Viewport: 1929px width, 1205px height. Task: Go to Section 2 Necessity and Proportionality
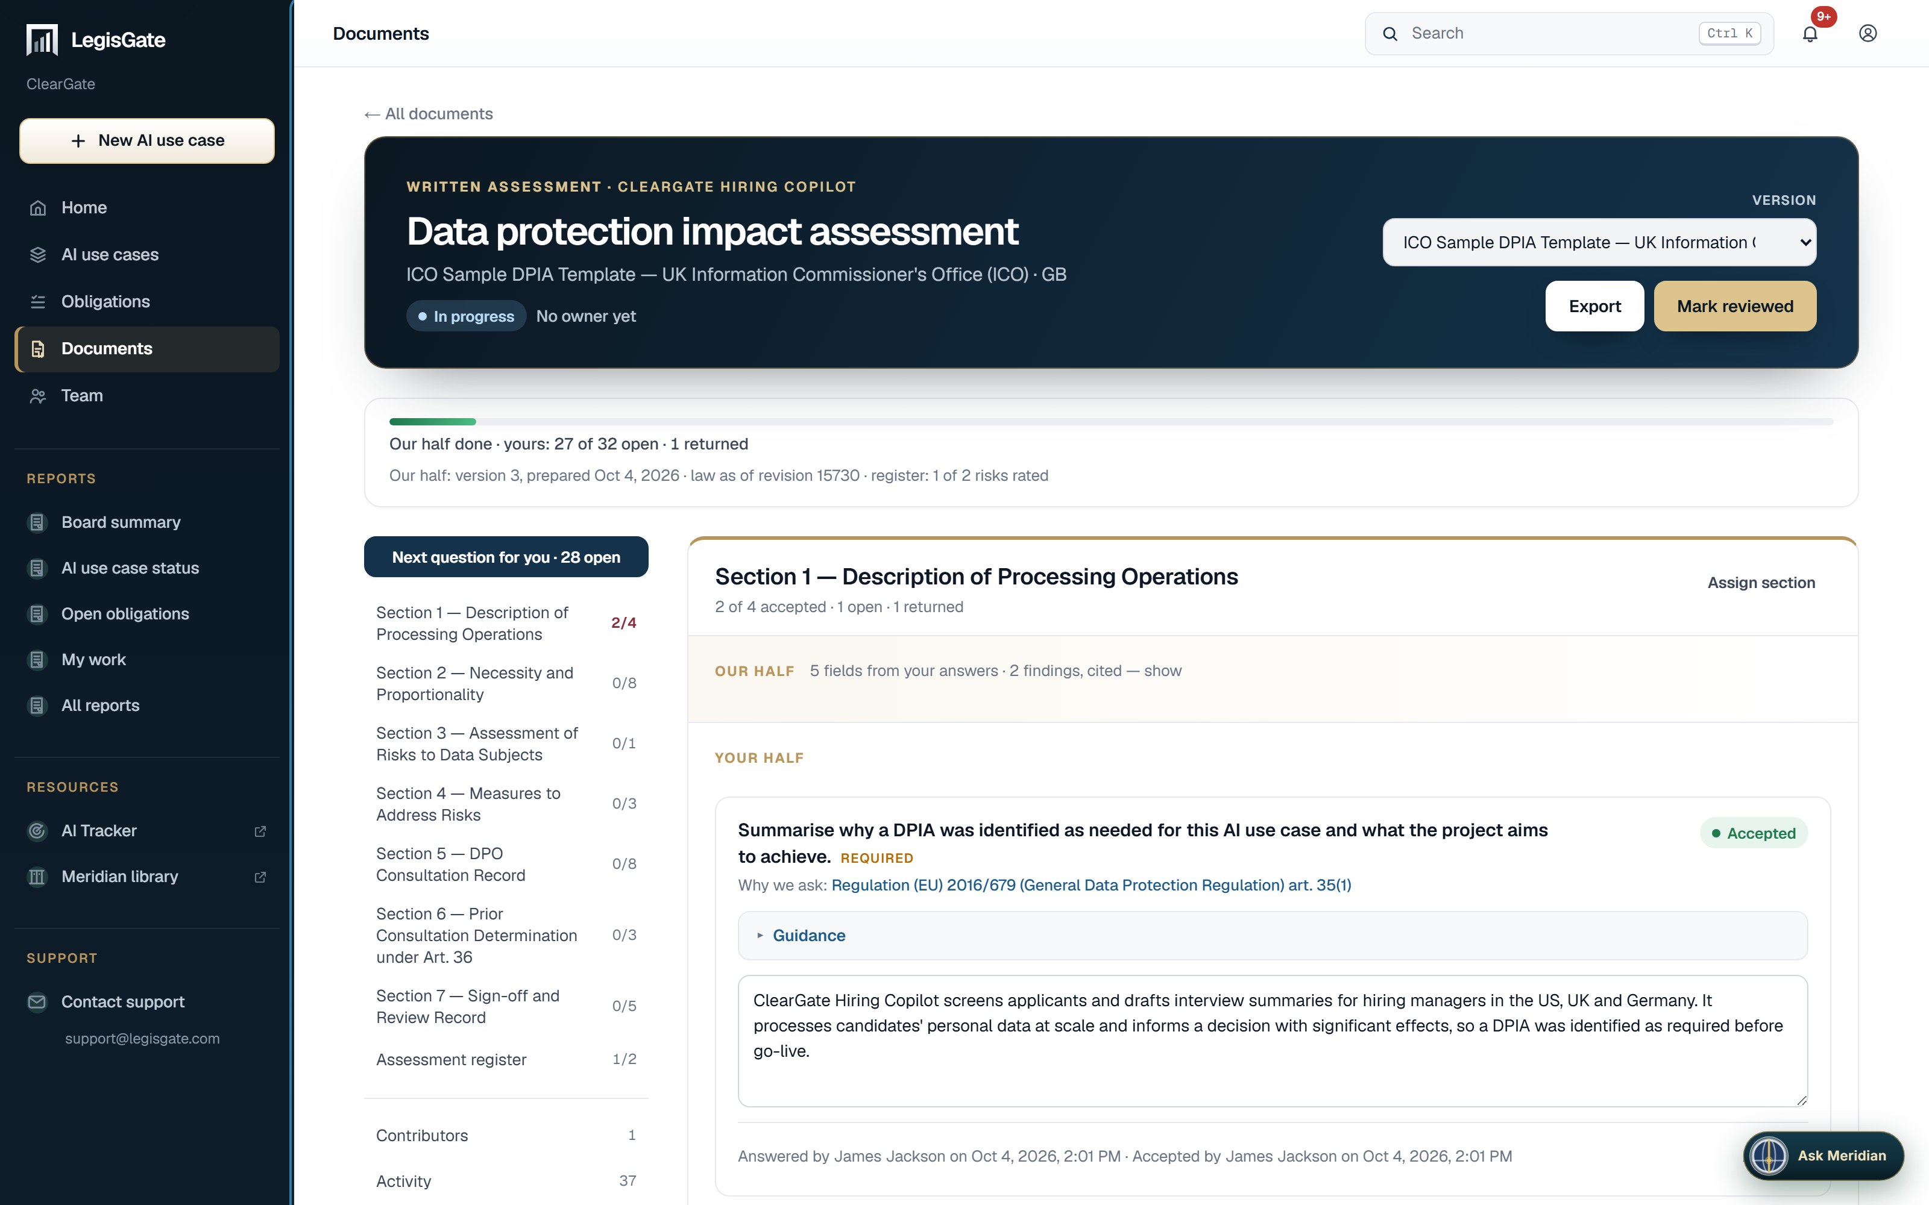[x=506, y=684]
